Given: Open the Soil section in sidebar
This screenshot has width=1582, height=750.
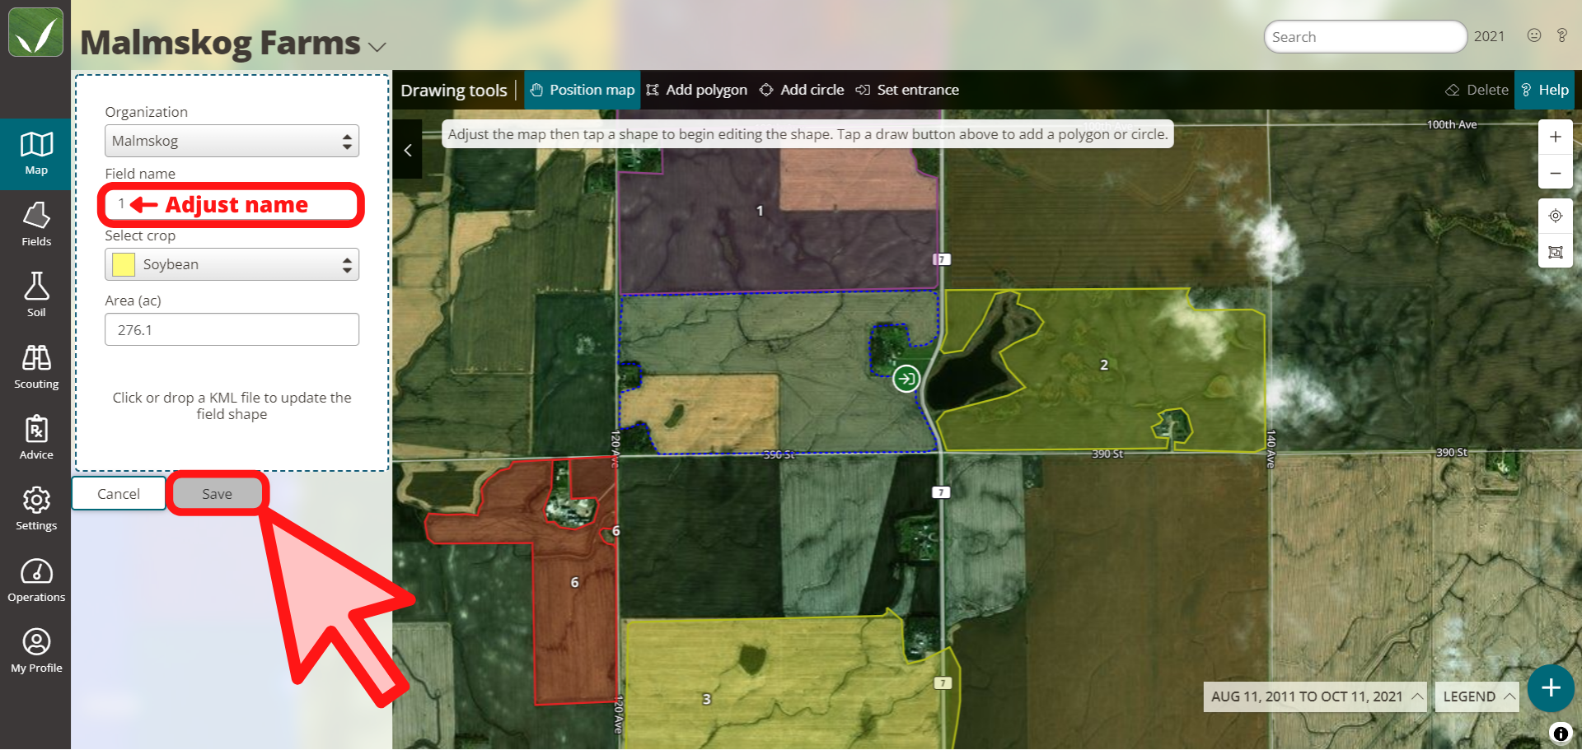Looking at the screenshot, I should [35, 296].
